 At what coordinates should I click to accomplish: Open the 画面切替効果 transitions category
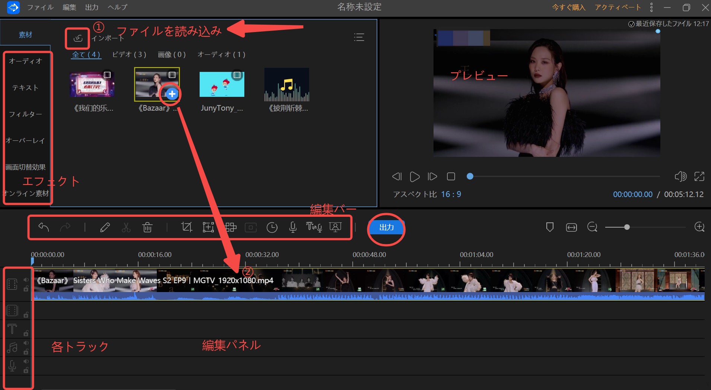[x=26, y=167]
